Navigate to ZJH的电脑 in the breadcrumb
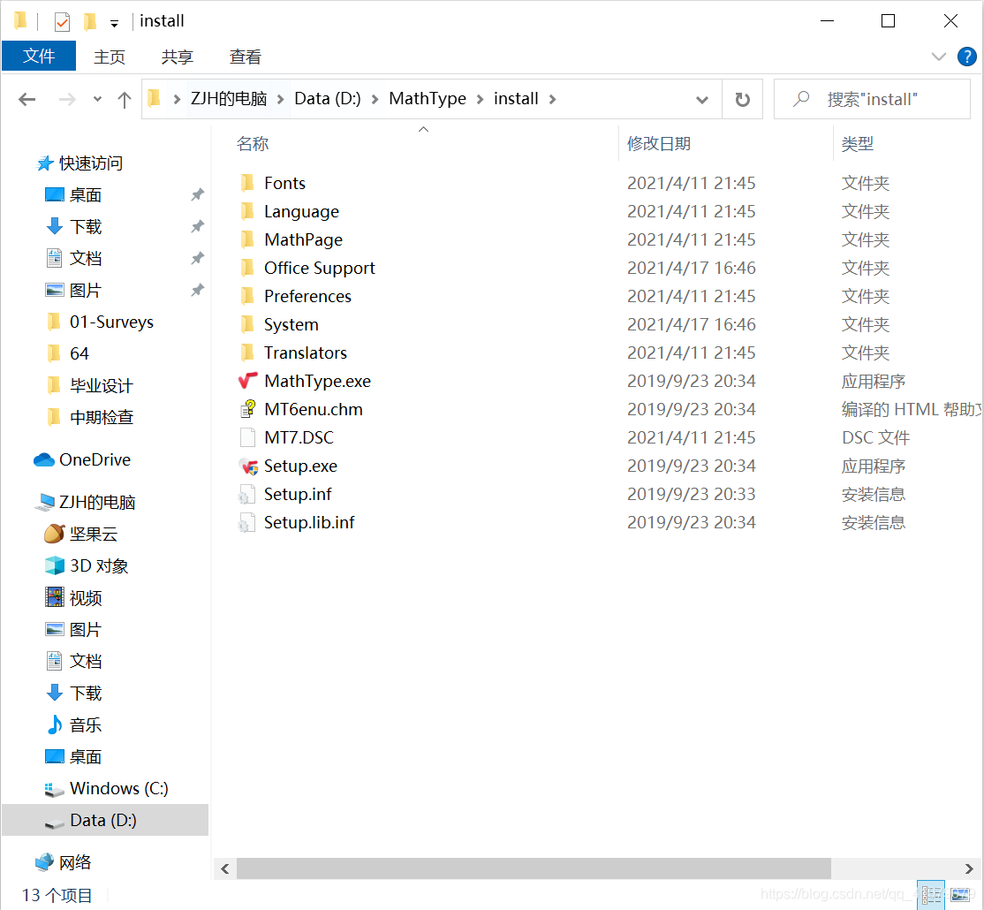Viewport: 984px width, 910px height. pyautogui.click(x=229, y=99)
